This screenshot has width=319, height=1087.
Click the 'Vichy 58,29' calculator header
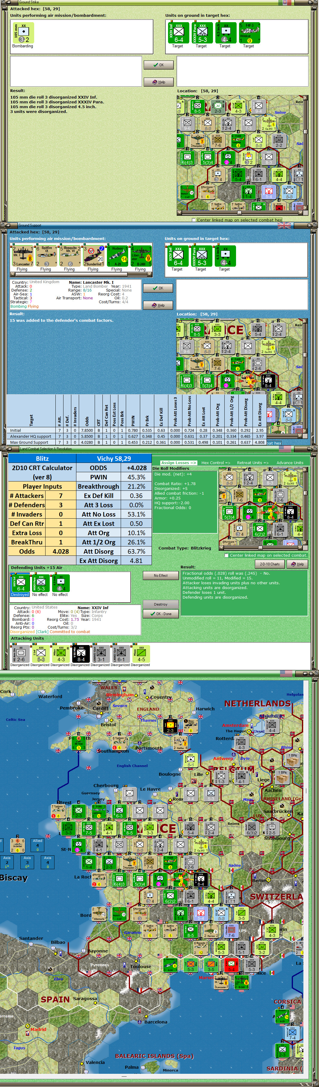click(x=114, y=458)
